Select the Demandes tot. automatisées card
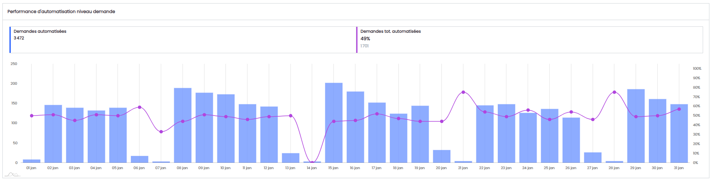The height and width of the screenshot is (179, 711). (529, 40)
